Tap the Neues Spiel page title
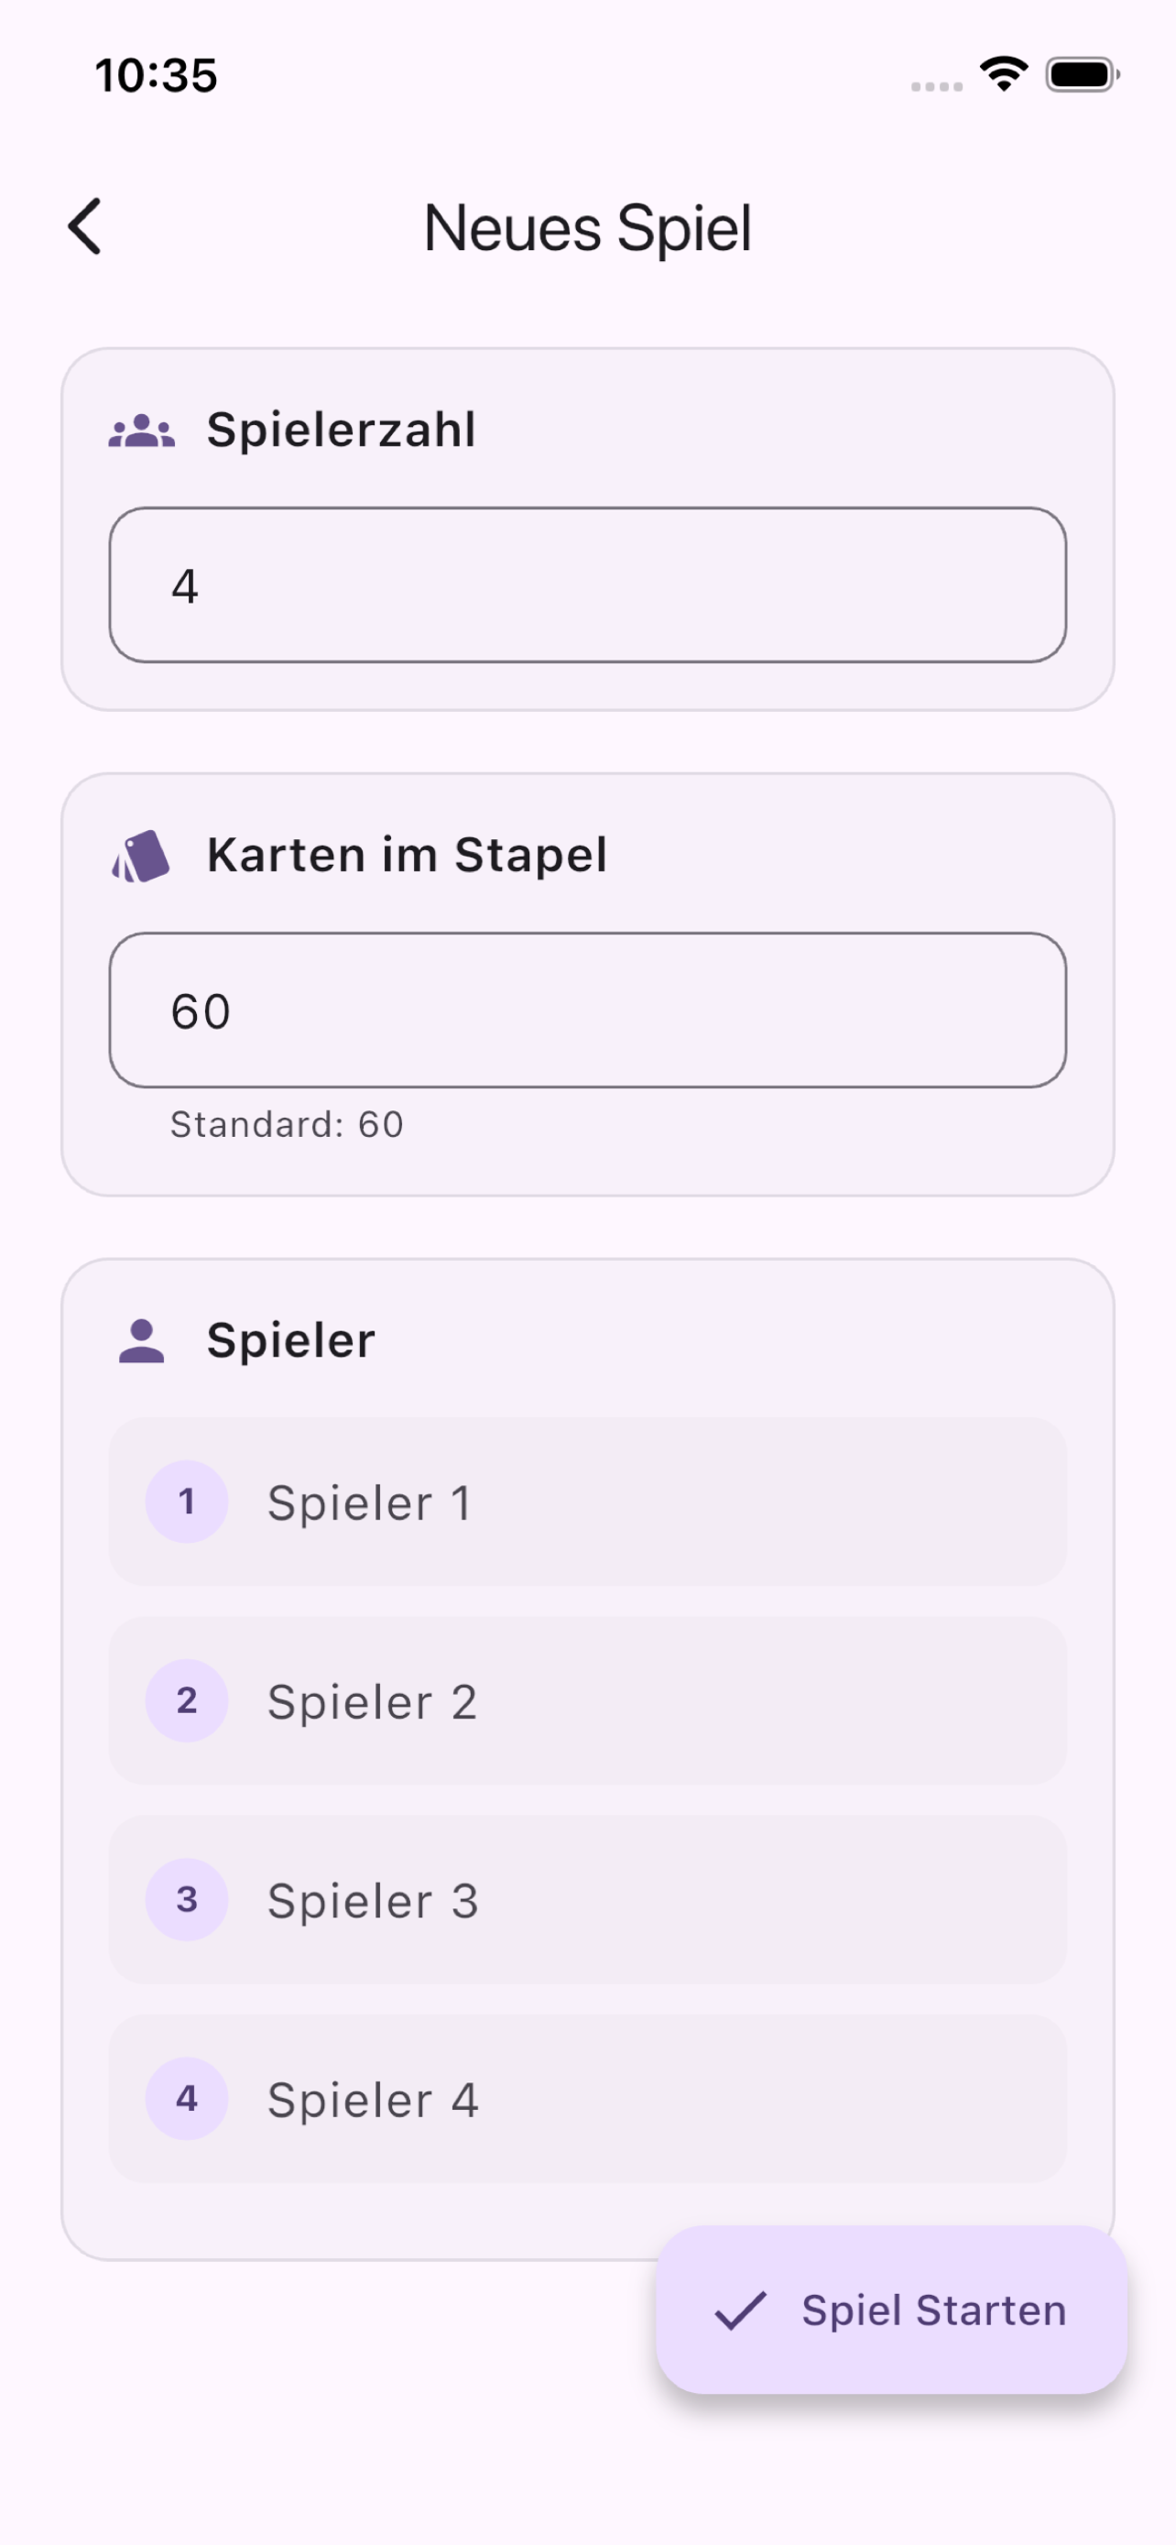Image resolution: width=1176 pixels, height=2545 pixels. [x=587, y=228]
